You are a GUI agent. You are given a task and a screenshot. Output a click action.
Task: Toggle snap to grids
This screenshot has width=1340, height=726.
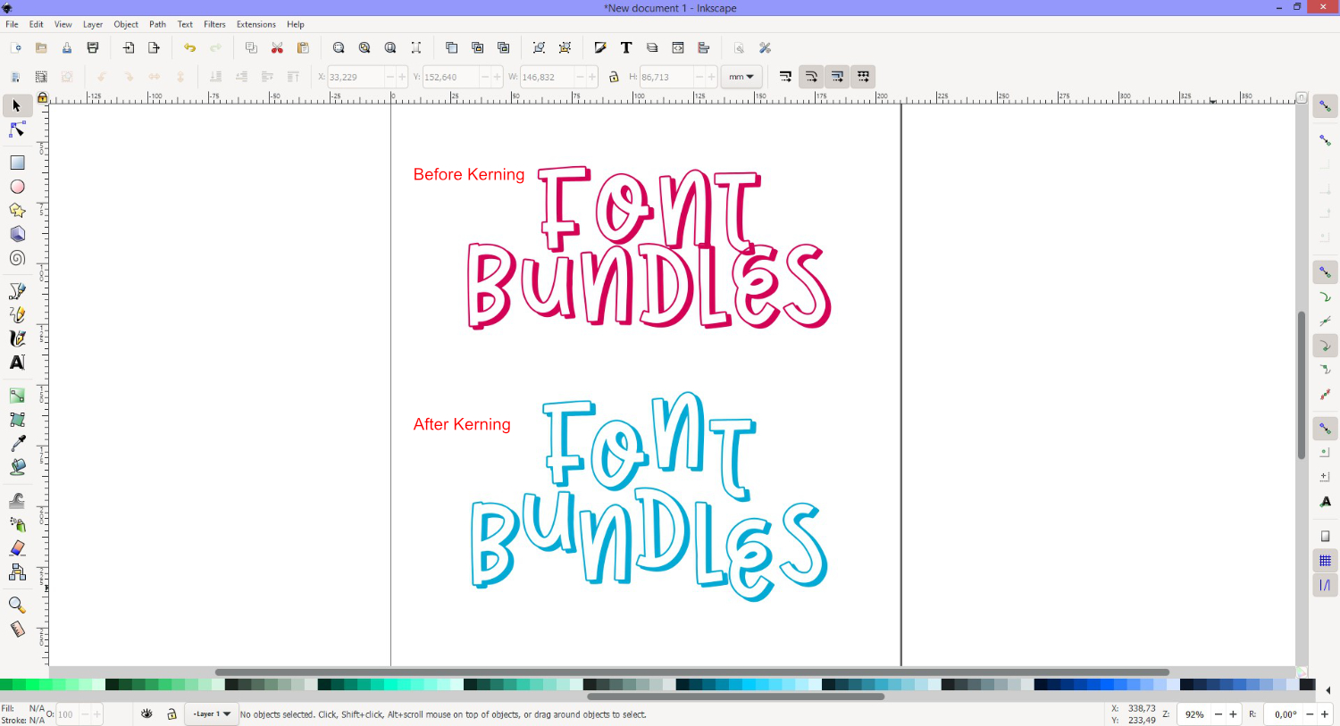1325,561
